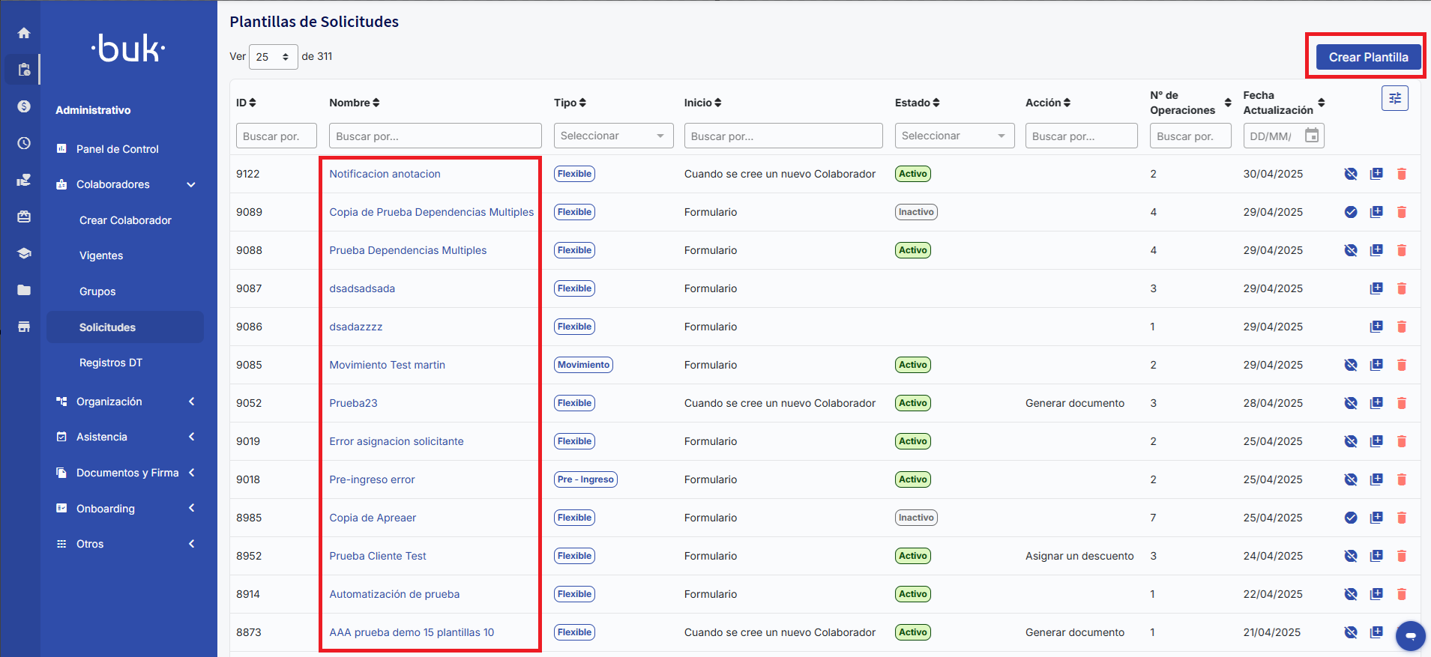Open the home icon in left rail
1431x657 pixels.
pos(24,33)
